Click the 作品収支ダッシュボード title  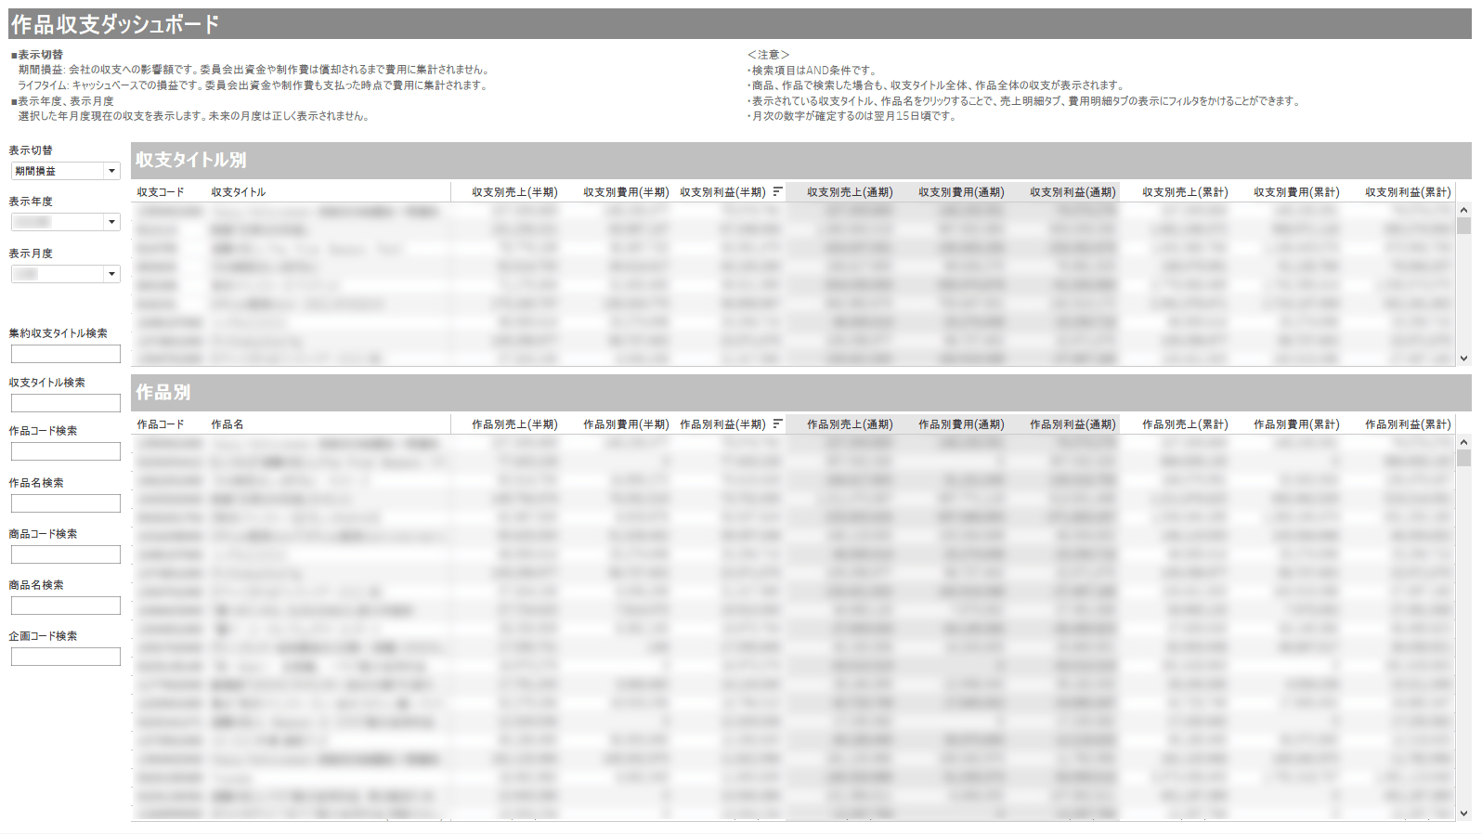(x=115, y=24)
